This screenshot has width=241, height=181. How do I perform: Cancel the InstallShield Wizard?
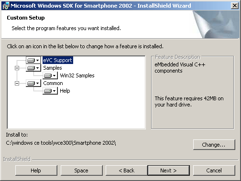214,170
